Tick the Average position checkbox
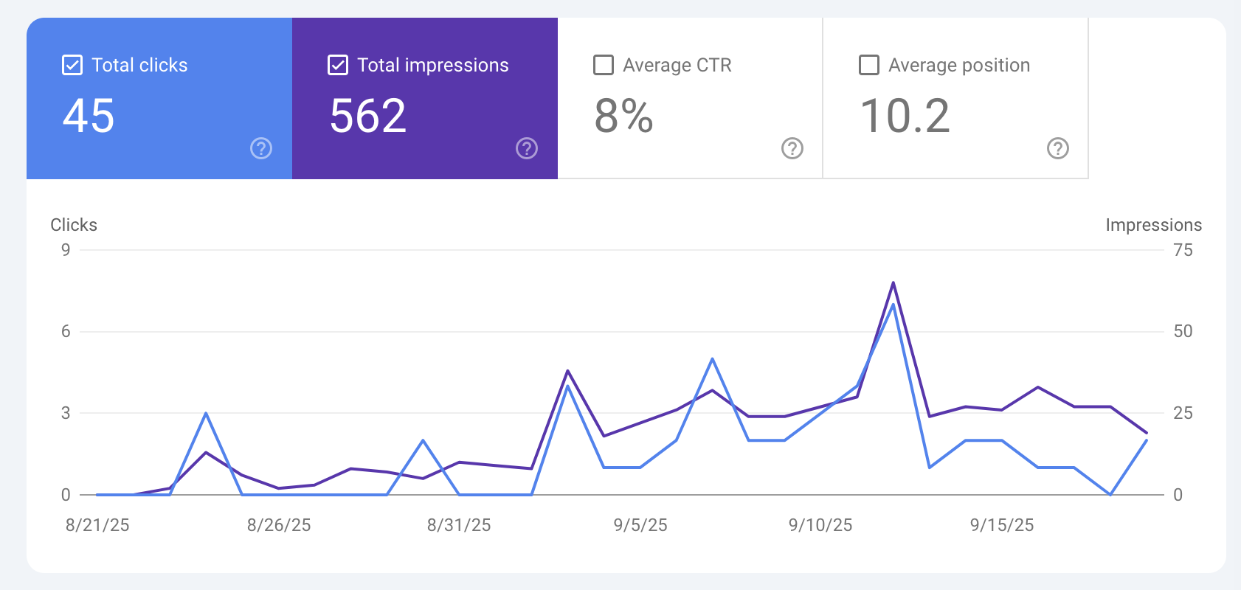The image size is (1241, 590). coord(869,65)
